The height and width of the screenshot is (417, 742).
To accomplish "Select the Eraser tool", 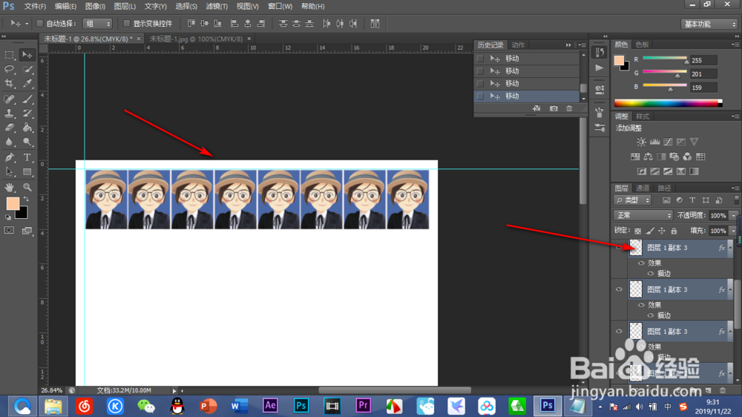I will pos(9,128).
